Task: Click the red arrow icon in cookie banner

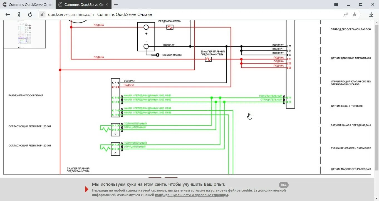Action: [86, 189]
